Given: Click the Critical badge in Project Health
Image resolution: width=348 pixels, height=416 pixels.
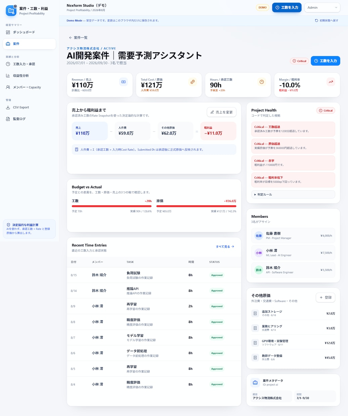Looking at the screenshot, I should [326, 110].
